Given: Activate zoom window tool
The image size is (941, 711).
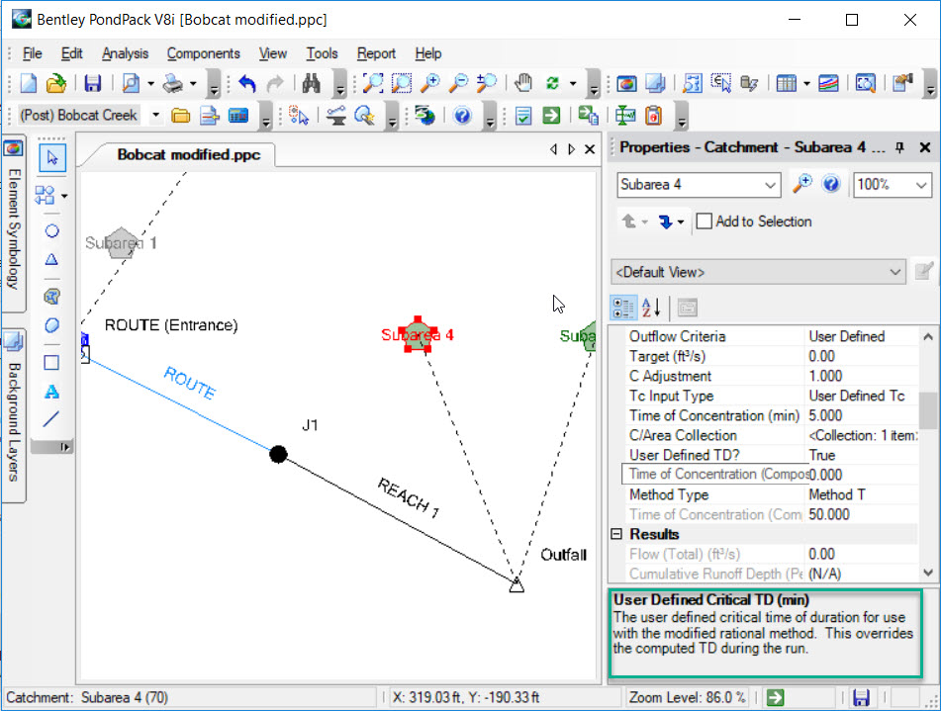Looking at the screenshot, I should [402, 83].
